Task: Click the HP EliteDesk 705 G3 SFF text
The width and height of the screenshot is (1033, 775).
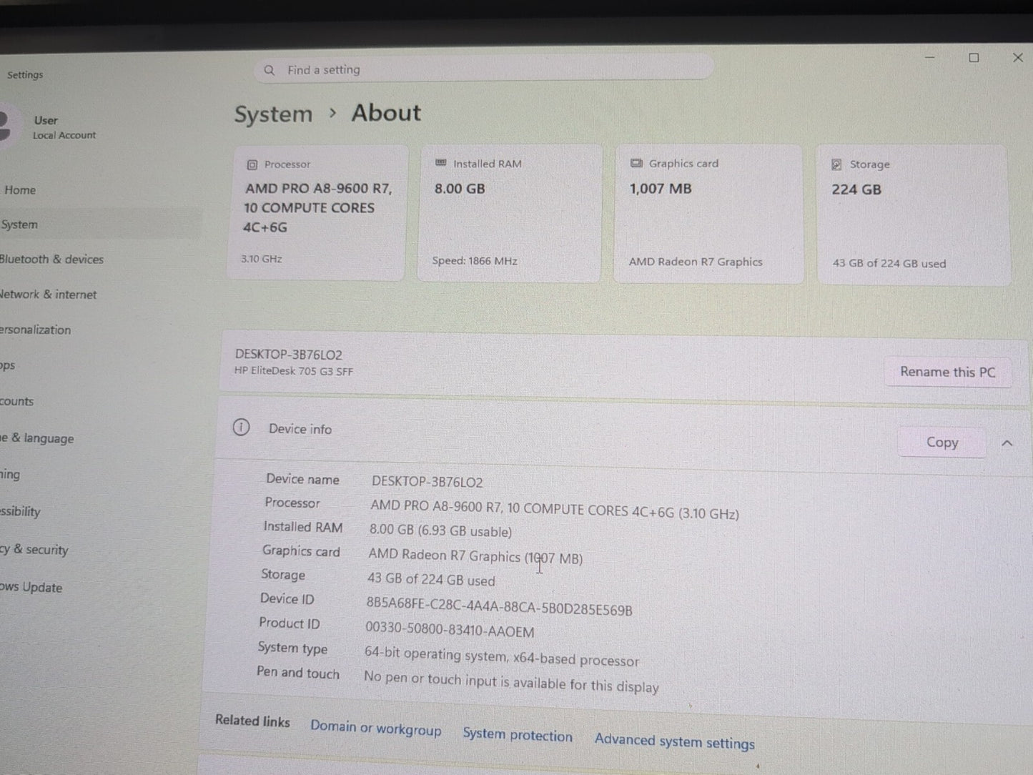Action: click(x=294, y=372)
